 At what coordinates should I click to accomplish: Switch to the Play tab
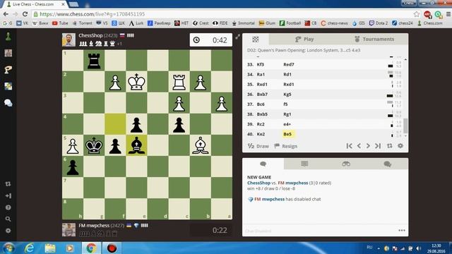pos(304,40)
